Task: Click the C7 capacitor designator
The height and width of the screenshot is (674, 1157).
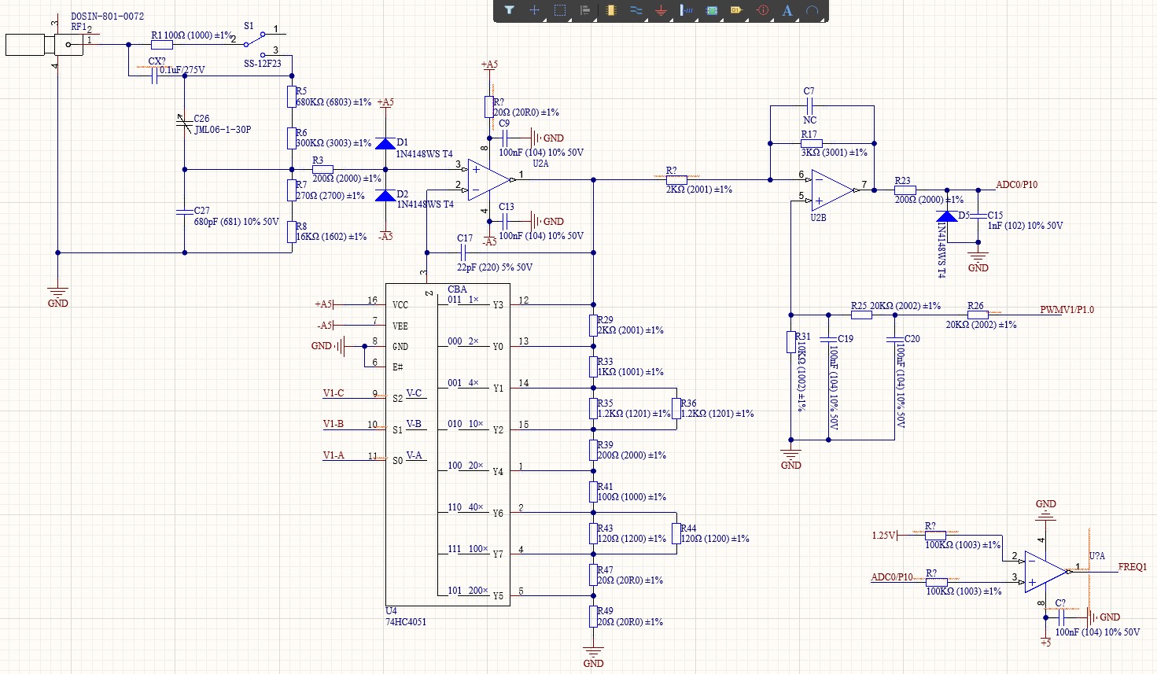Action: (809, 91)
